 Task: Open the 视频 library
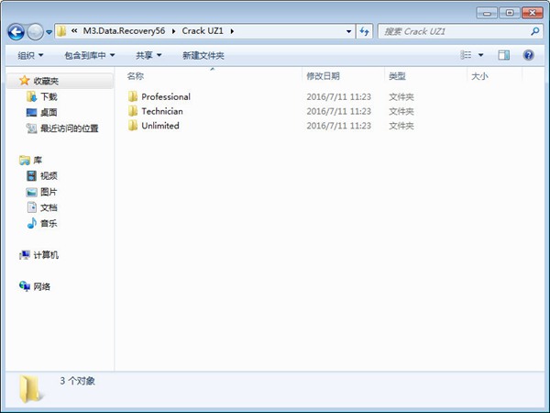click(49, 175)
